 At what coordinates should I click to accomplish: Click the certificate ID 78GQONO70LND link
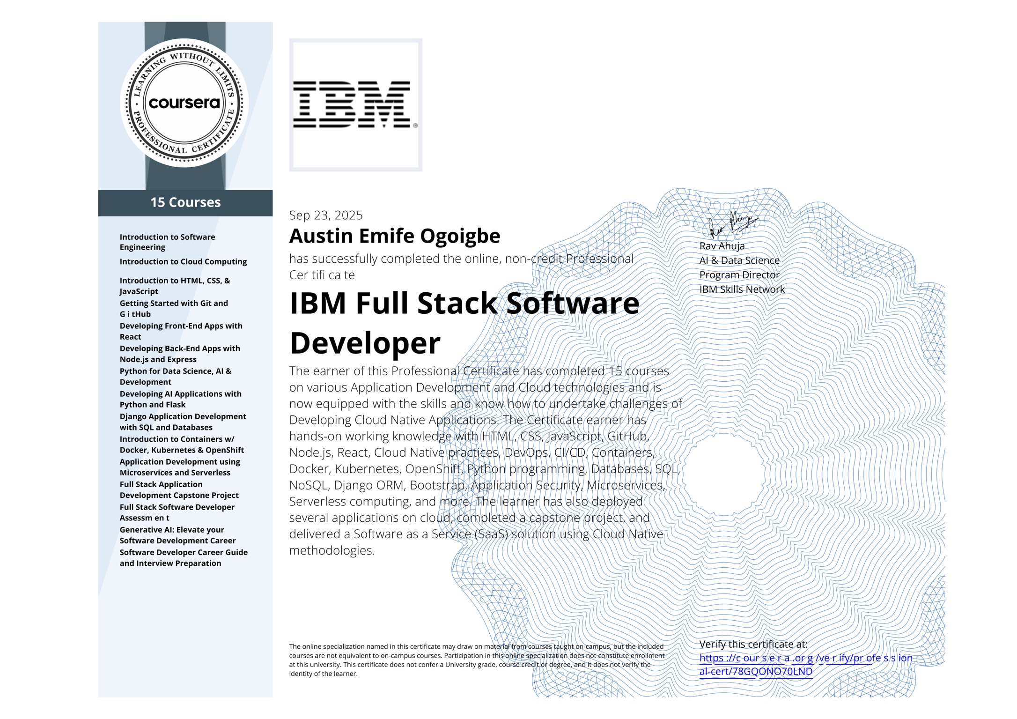(x=772, y=671)
